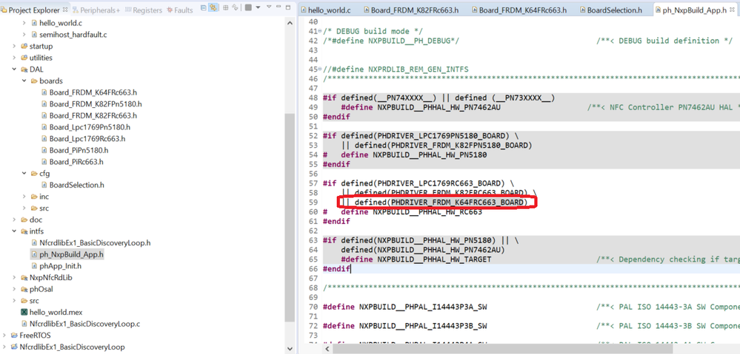Image resolution: width=740 pixels, height=354 pixels.
Task: Click the gray square toolbar icon
Action: pyautogui.click(x=248, y=7)
